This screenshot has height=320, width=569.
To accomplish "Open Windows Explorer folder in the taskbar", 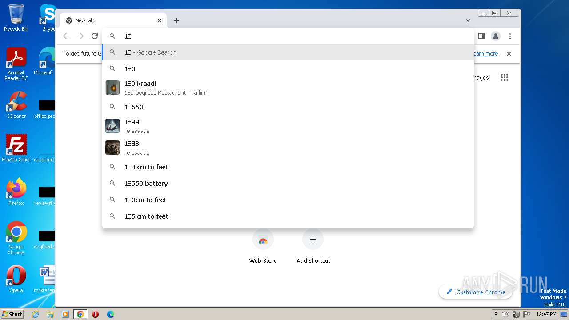I will 50,314.
